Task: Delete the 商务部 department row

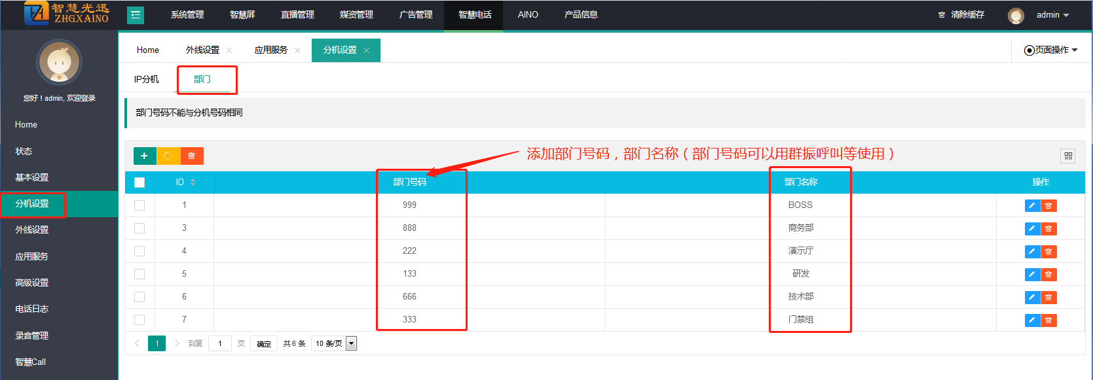Action: pos(1048,228)
